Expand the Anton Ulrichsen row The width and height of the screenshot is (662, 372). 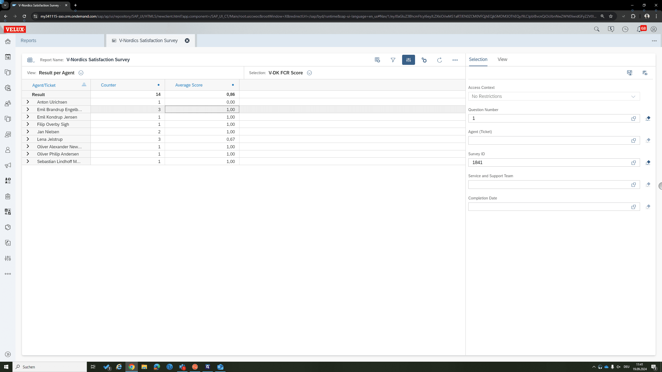tap(28, 102)
